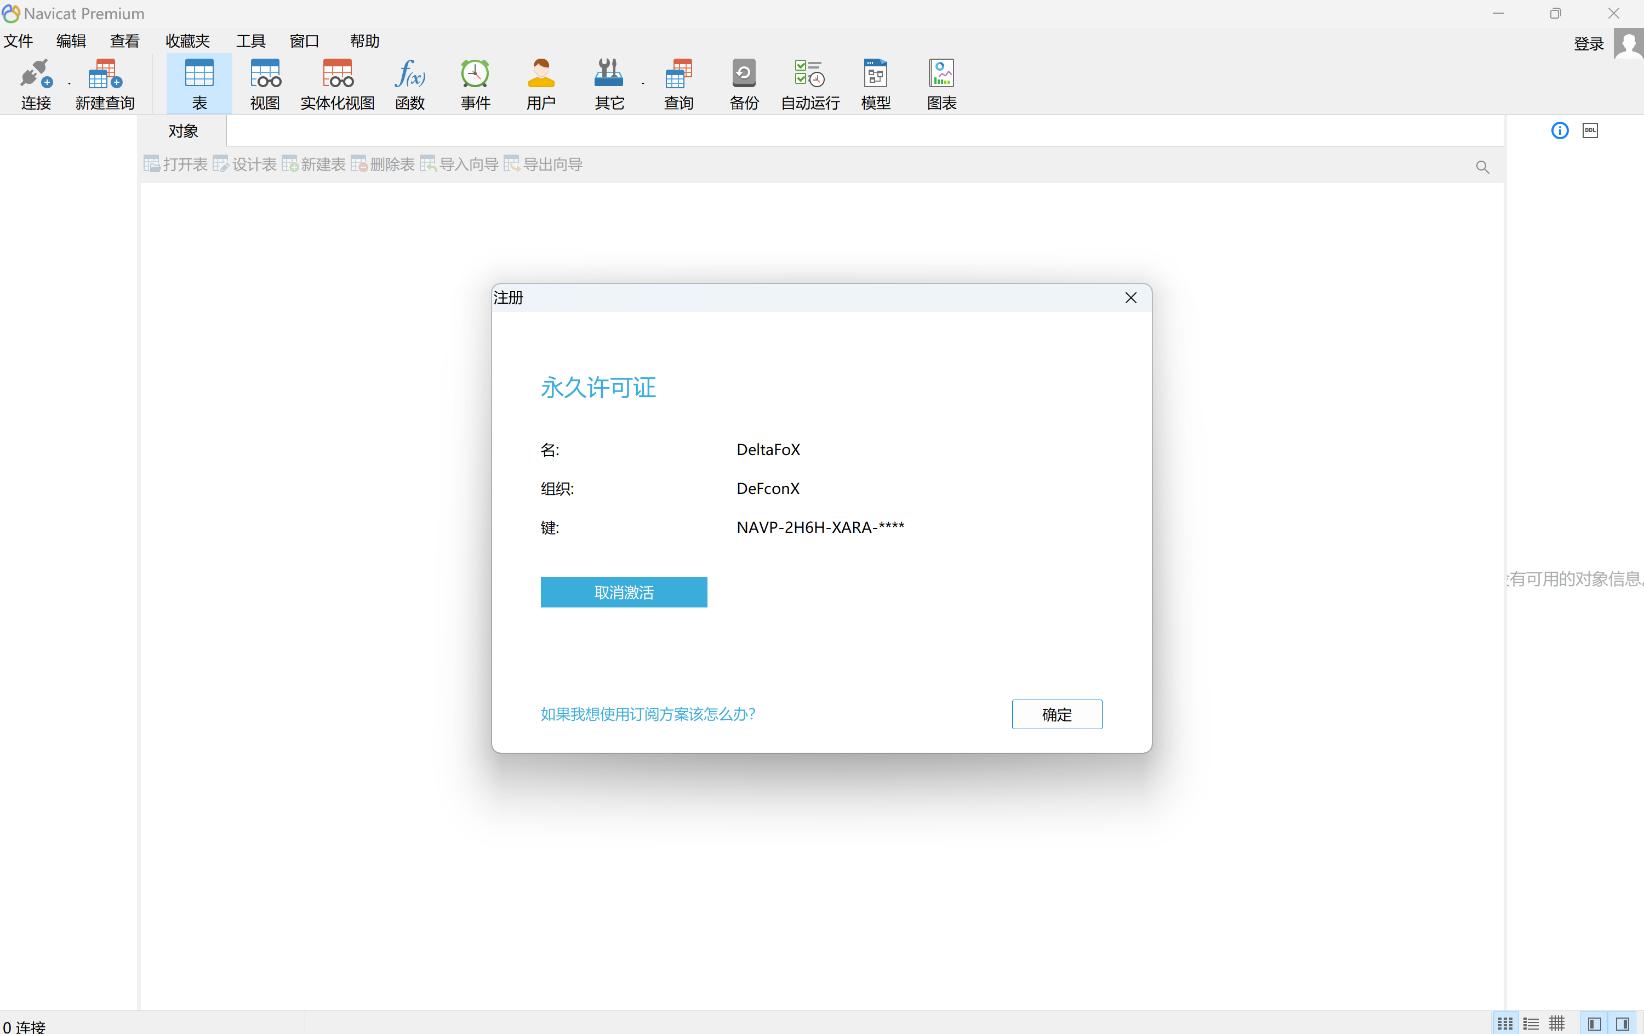Expand the Connection dropdown arrow
Image resolution: width=1644 pixels, height=1034 pixels.
70,84
